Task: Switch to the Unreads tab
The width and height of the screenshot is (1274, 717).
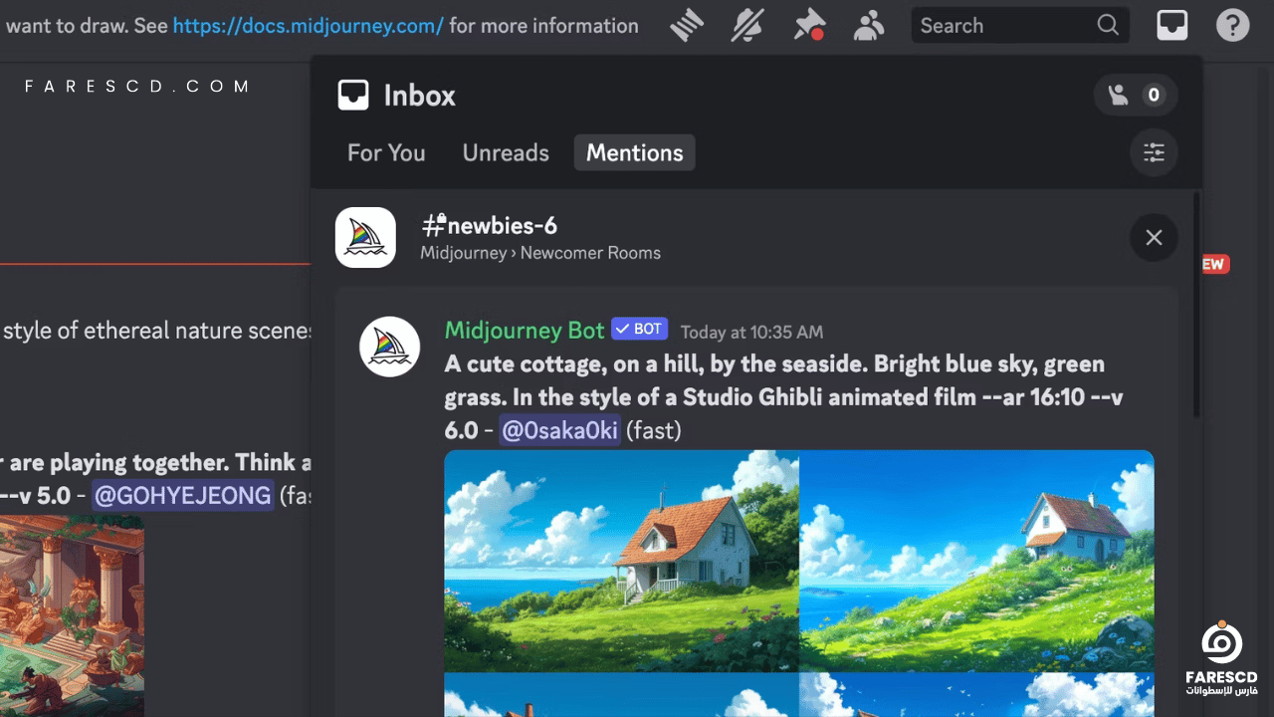Action: click(x=506, y=152)
